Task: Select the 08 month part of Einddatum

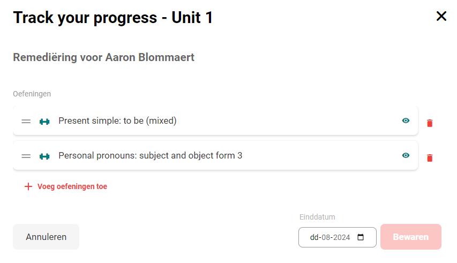Action: point(325,237)
